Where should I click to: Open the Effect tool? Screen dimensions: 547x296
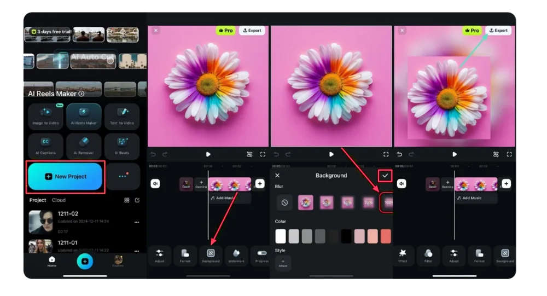coord(403,256)
